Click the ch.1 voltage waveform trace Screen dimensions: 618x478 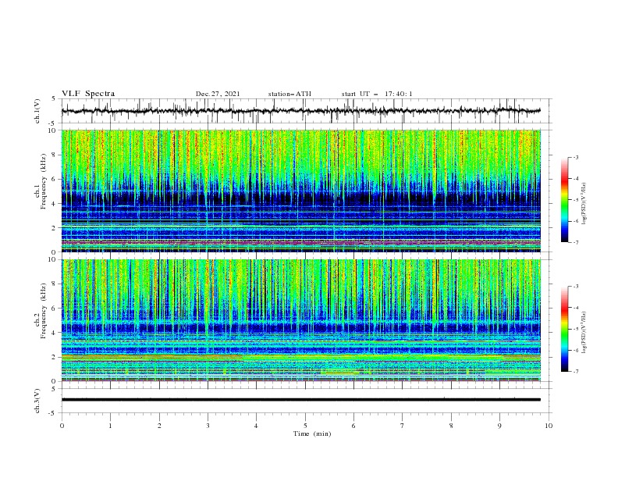[301, 111]
